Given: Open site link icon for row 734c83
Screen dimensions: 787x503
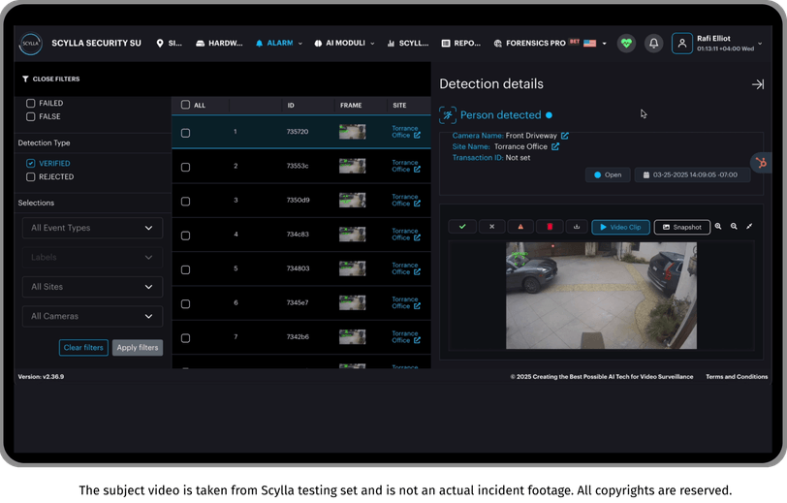Looking at the screenshot, I should [417, 237].
